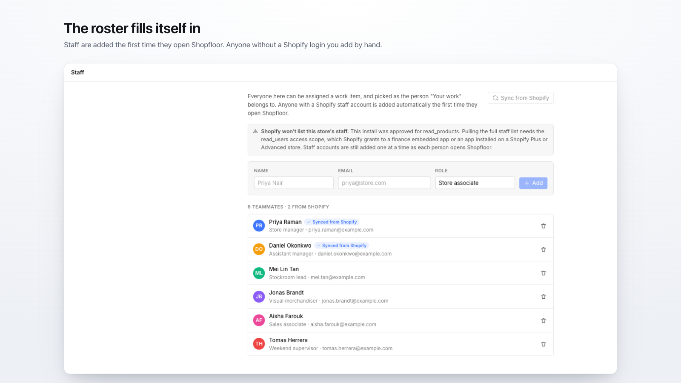The image size is (681, 383).
Task: Click the name Daniel Okonkwo
Action: click(x=290, y=246)
